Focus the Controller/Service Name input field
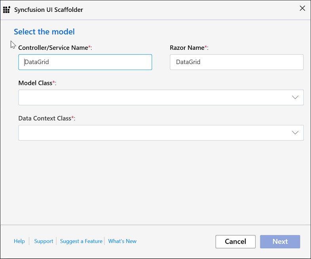The image size is (311, 259). pos(85,62)
